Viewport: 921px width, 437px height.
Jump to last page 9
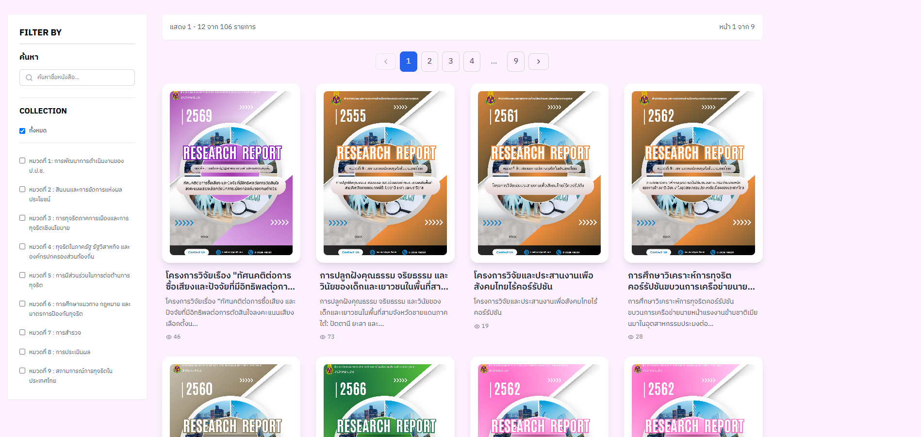pyautogui.click(x=516, y=62)
